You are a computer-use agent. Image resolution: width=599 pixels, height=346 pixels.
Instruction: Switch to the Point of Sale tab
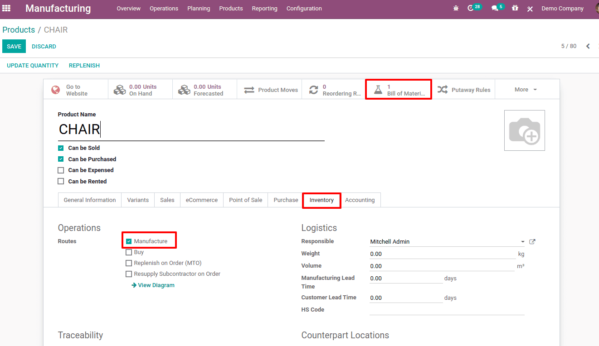point(246,200)
